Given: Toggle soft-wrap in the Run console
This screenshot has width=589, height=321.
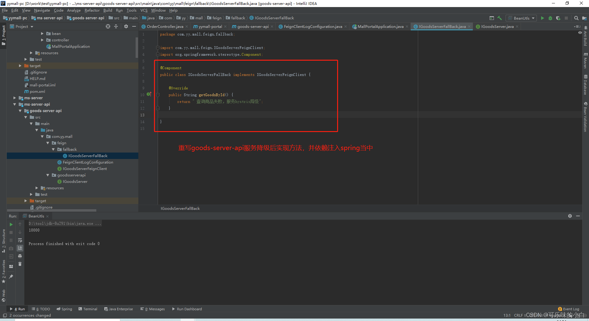Looking at the screenshot, I should 20,240.
